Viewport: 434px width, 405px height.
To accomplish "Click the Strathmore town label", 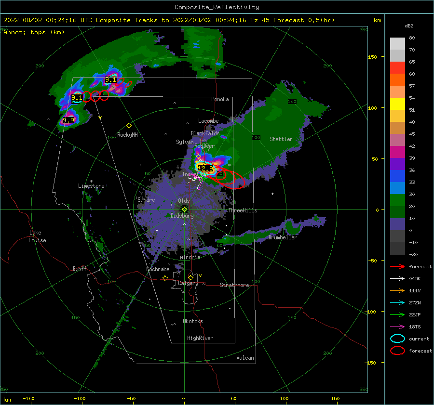I will tap(234, 285).
